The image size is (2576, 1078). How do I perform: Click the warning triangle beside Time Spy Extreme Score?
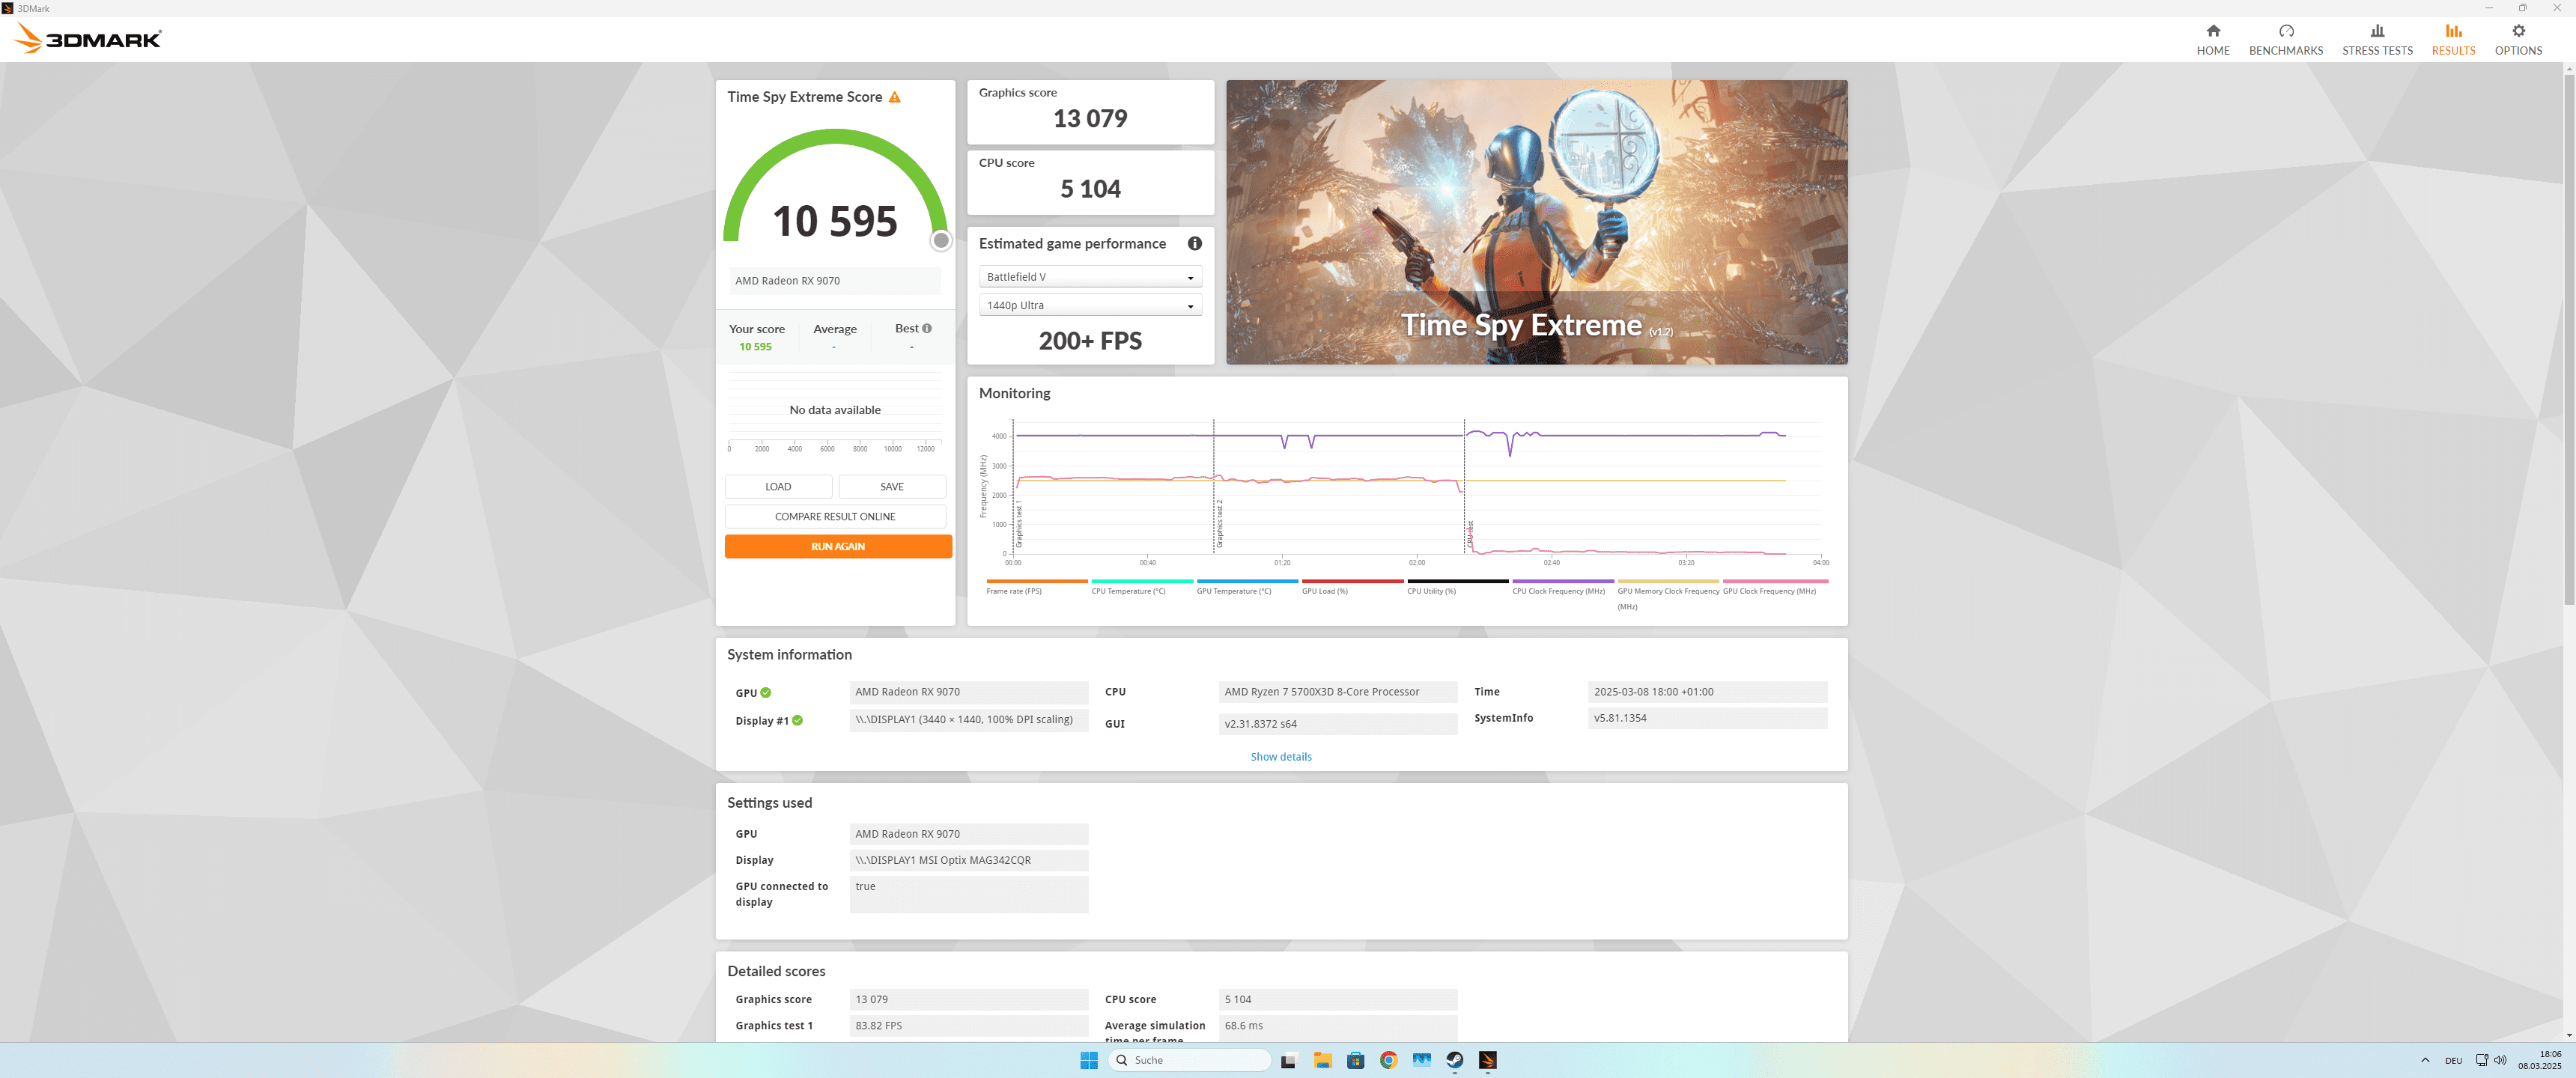(x=894, y=97)
